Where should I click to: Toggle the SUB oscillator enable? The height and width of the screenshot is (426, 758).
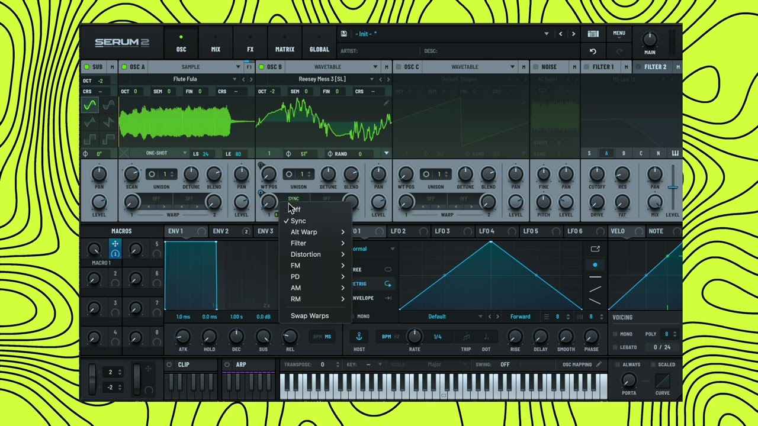click(86, 67)
